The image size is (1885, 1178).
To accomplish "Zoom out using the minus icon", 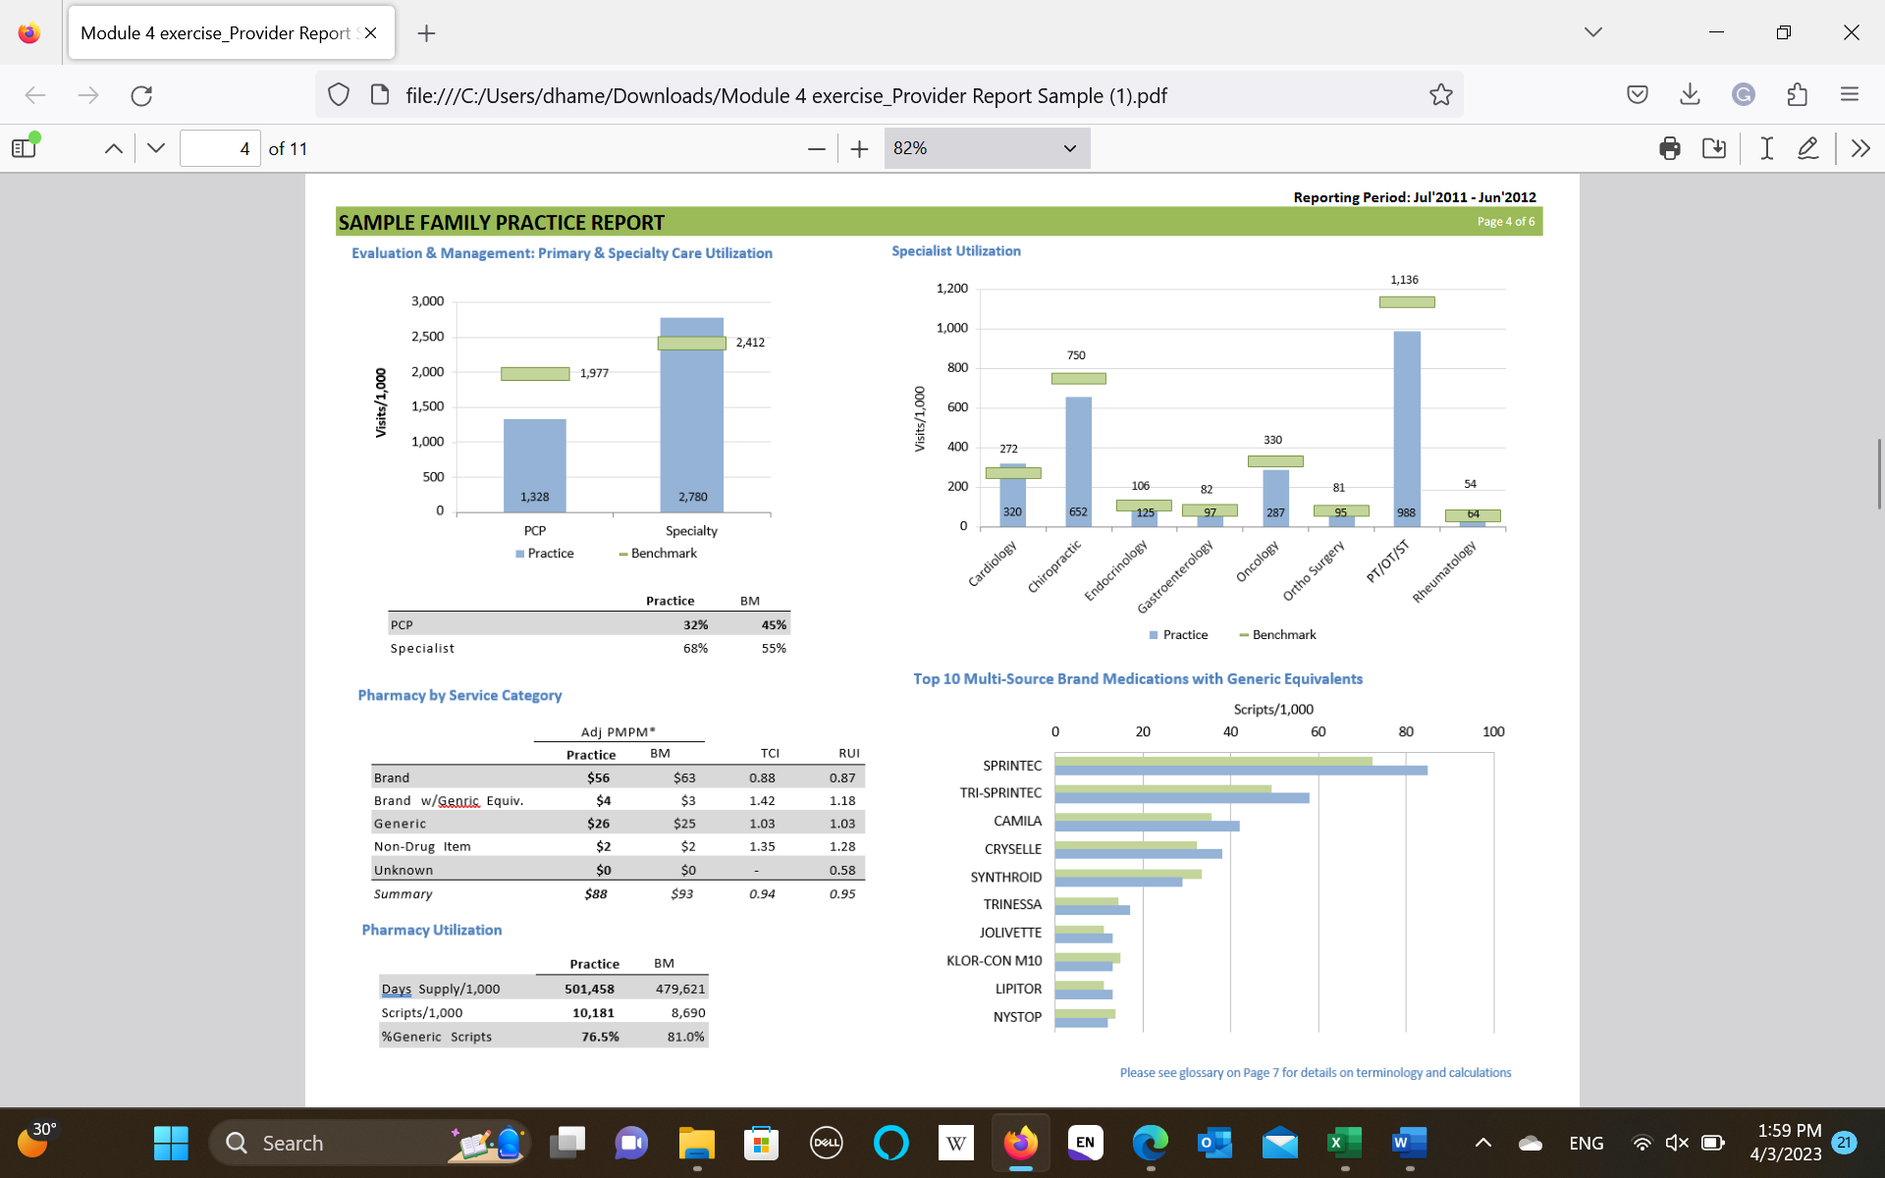I will [x=816, y=148].
